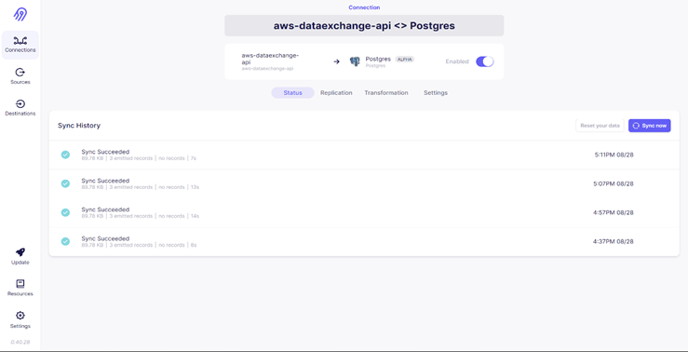Click the Postgres elephant icon
This screenshot has width=688, height=352.
tap(355, 61)
